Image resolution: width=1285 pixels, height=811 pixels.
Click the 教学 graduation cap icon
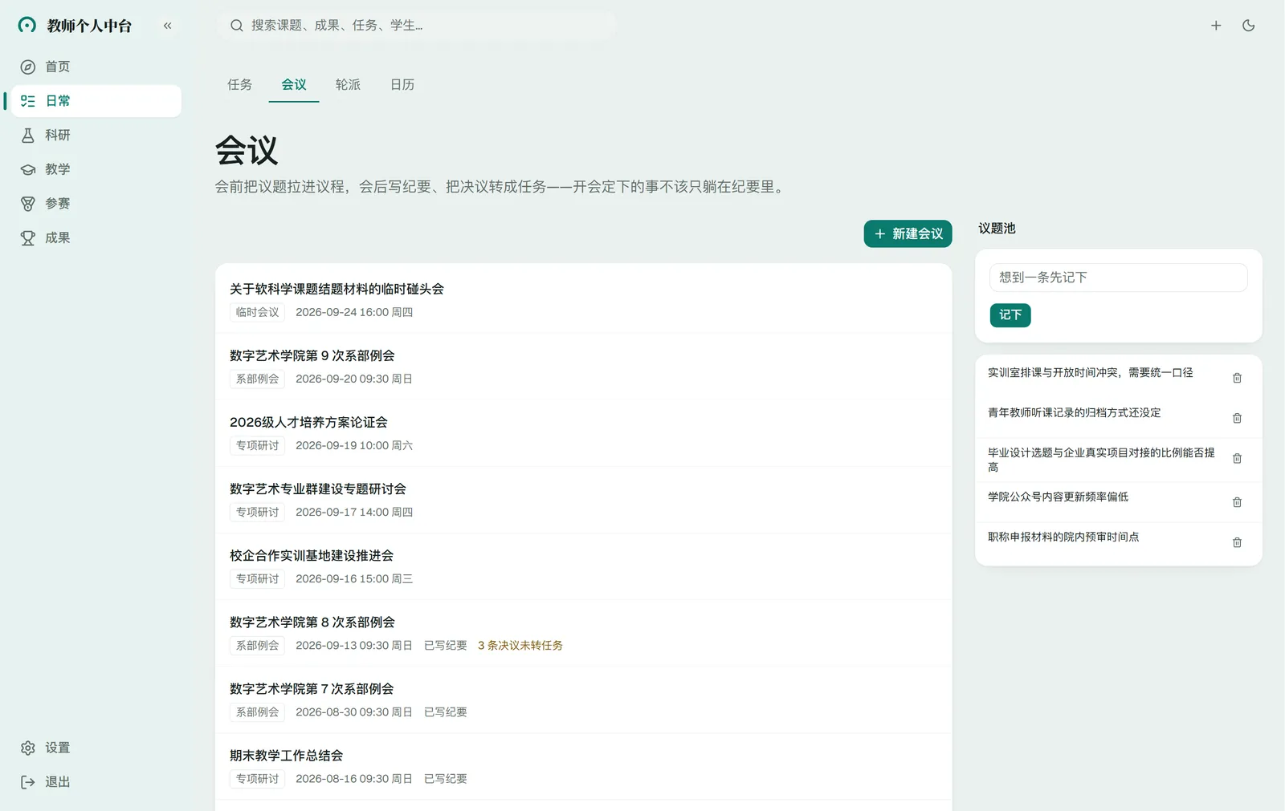tap(28, 169)
